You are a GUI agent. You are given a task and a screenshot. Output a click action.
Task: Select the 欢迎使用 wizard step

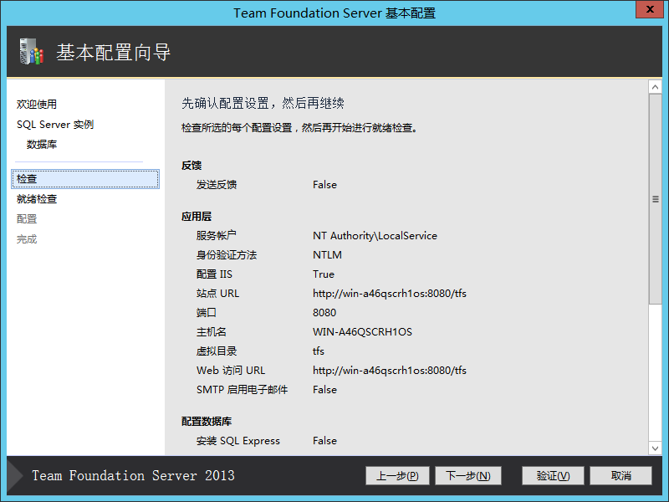(x=37, y=104)
